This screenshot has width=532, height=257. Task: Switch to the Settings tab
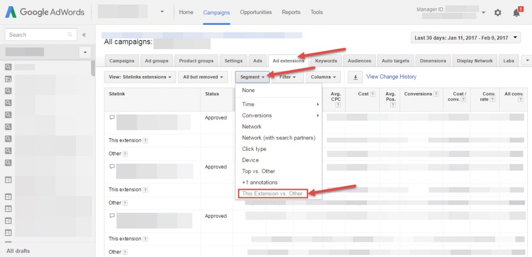[x=233, y=61]
